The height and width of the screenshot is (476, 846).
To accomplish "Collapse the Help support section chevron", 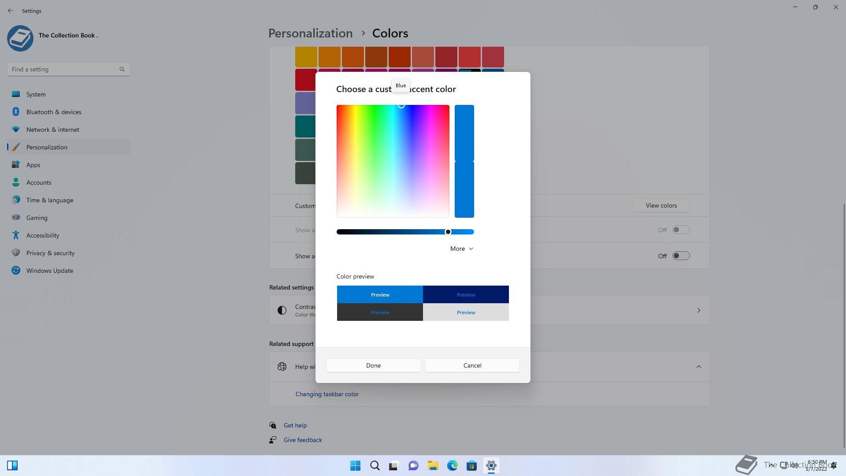I will click(x=698, y=366).
